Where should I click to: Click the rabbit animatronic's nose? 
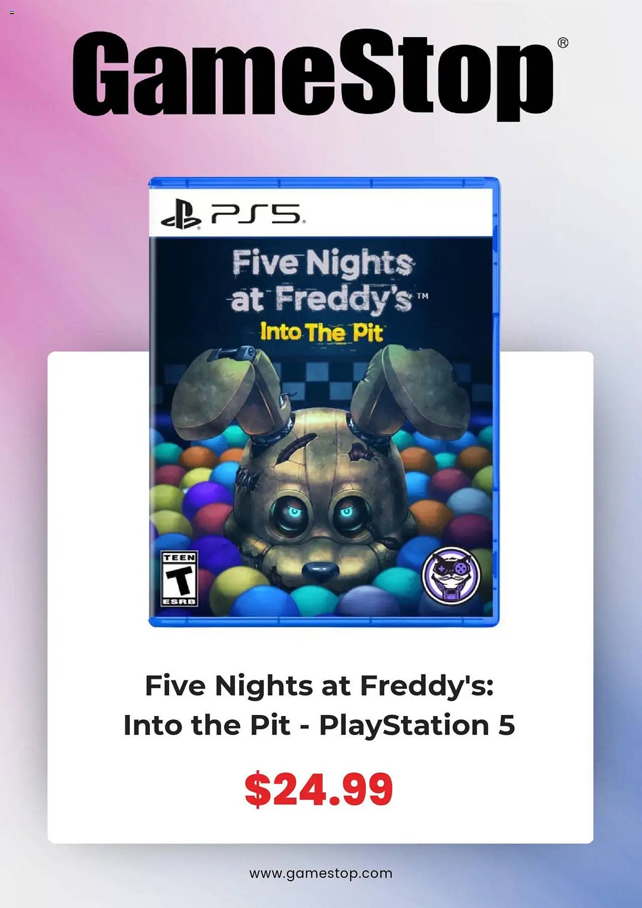pyautogui.click(x=320, y=571)
